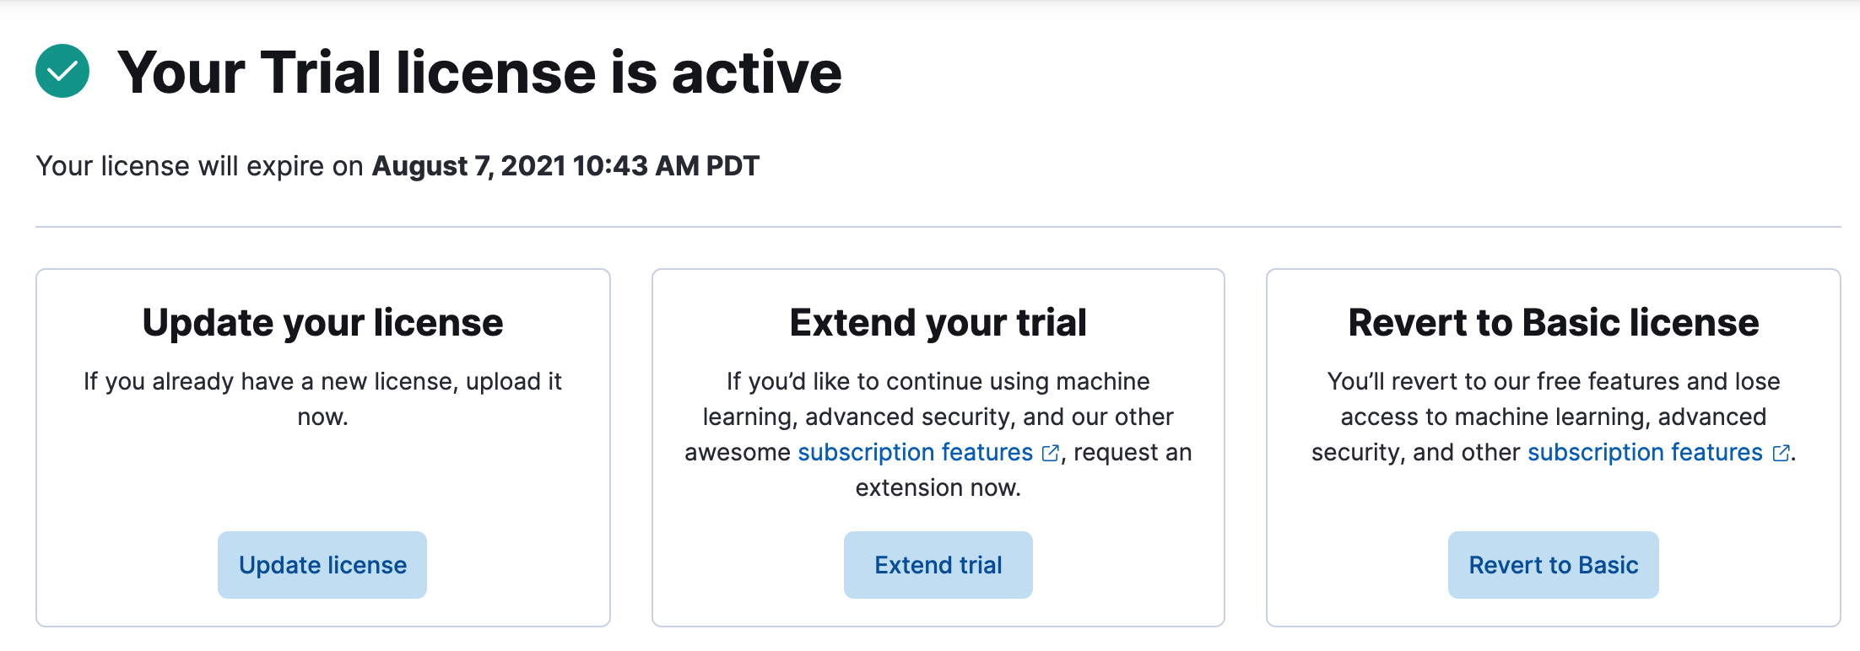Open subscription features link in Extend trial card
Screen dimensions: 1860x651
coord(915,453)
